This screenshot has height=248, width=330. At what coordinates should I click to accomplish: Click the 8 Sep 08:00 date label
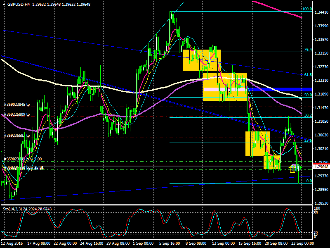196,243
